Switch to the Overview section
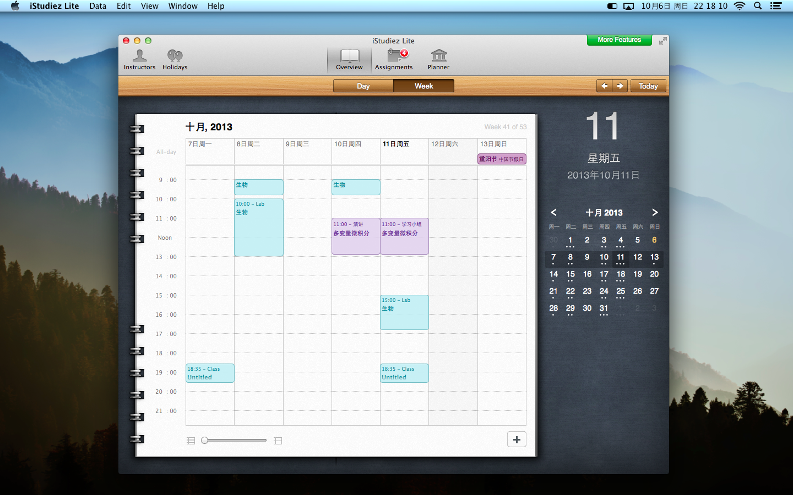 pos(349,60)
